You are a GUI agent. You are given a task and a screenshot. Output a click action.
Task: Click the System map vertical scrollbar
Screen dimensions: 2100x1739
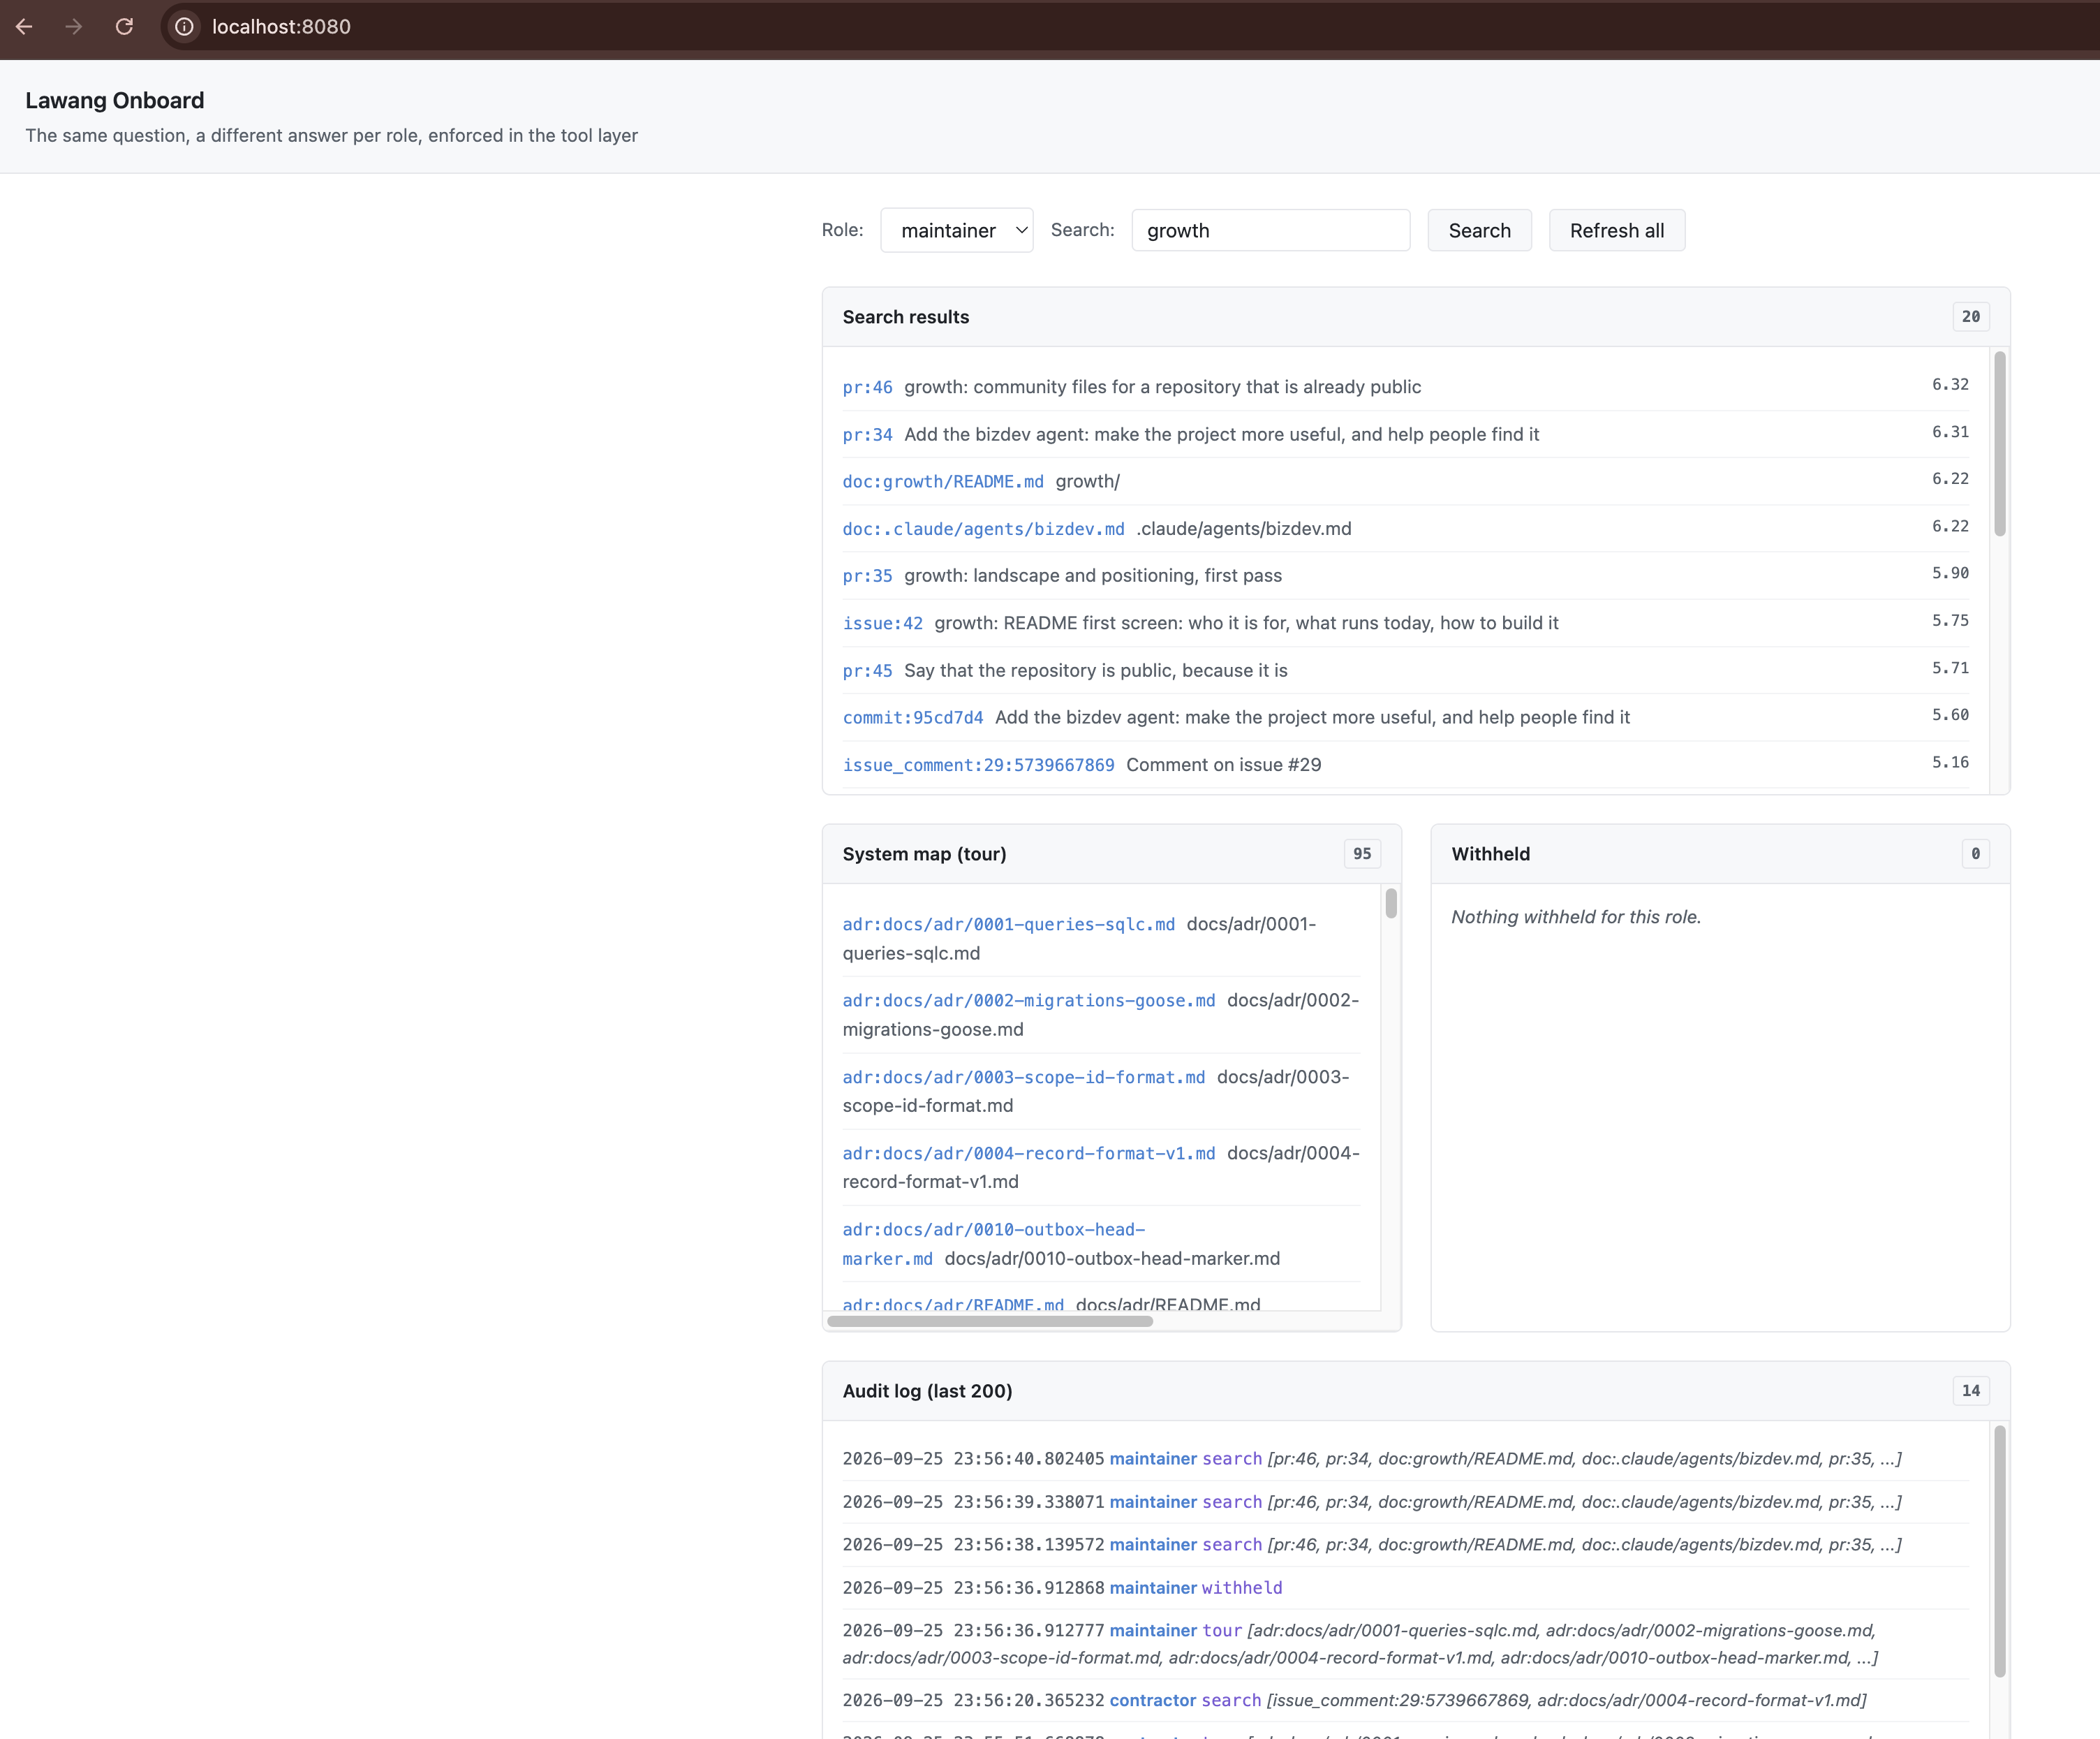(1390, 902)
